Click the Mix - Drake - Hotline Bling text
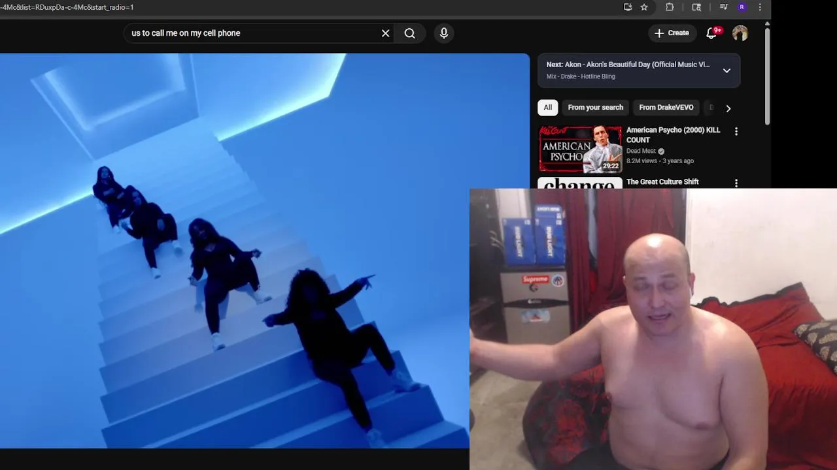Screen dimensions: 837x470 (581, 76)
